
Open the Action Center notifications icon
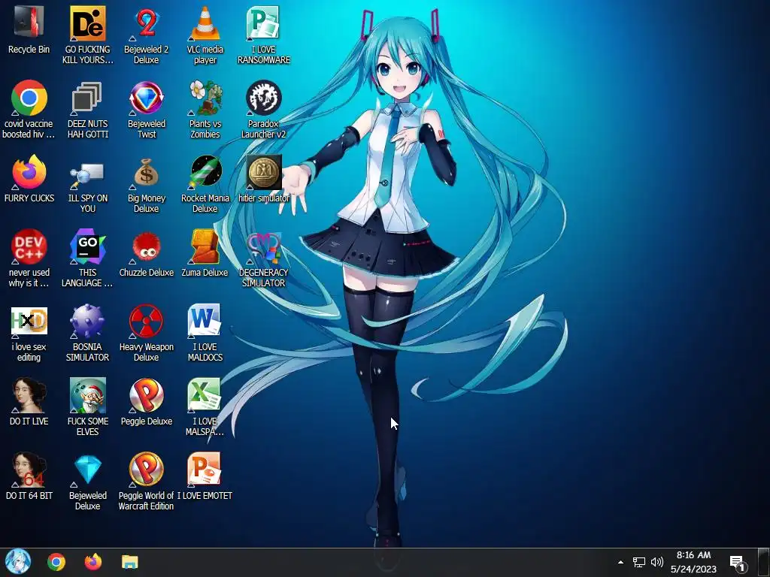coord(737,562)
